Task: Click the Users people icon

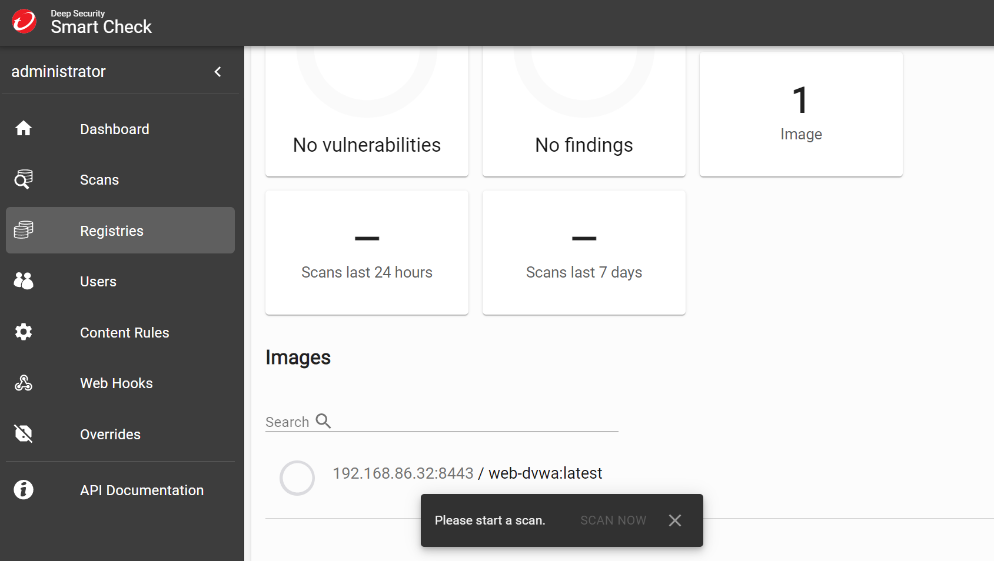Action: [x=24, y=281]
